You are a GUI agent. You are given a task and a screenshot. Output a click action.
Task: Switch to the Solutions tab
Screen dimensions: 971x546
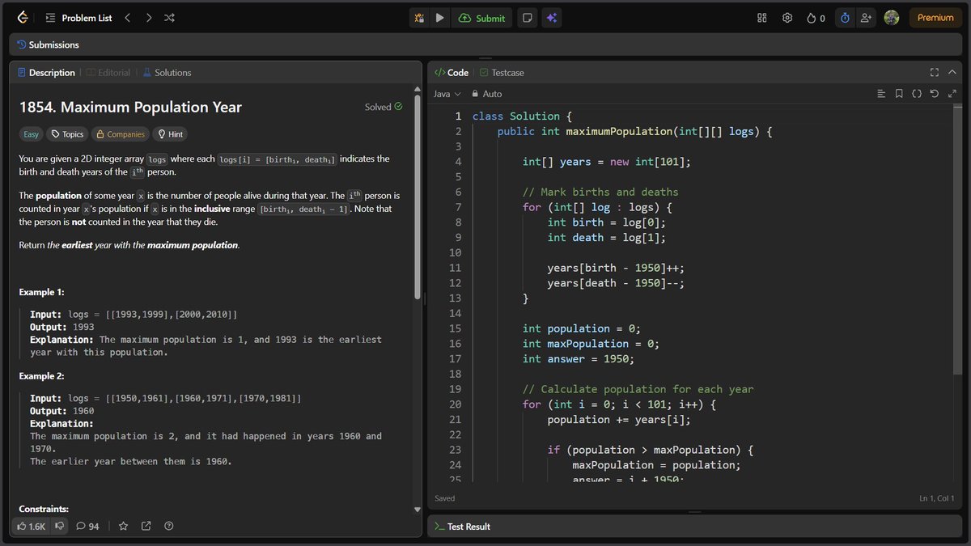coord(167,72)
